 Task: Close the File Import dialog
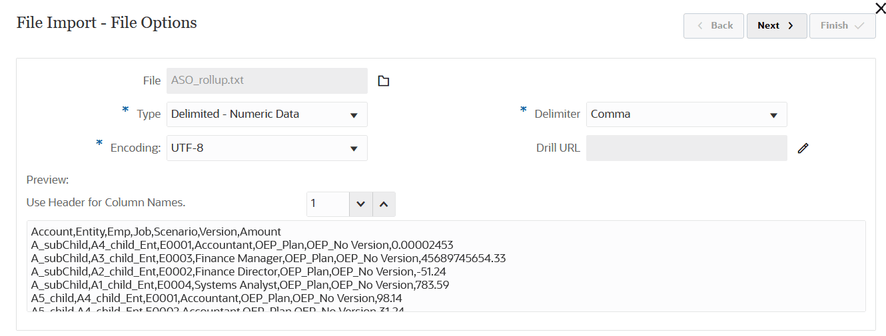click(879, 8)
